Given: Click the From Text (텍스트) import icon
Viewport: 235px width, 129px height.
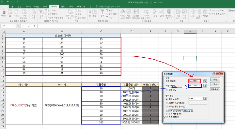Looking at the screenshot, I should [16, 13].
